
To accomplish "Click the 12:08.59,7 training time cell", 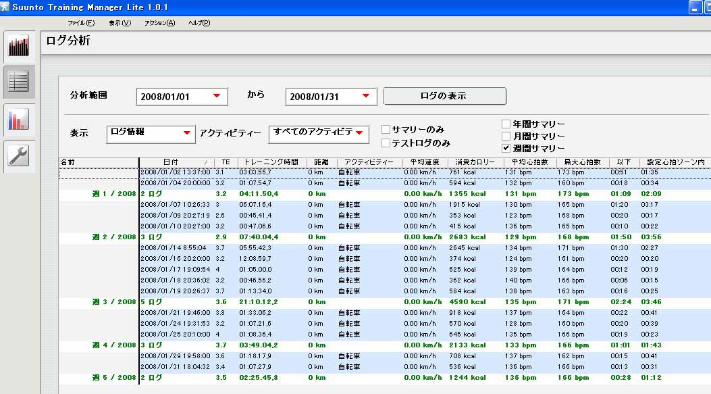I will (x=255, y=259).
